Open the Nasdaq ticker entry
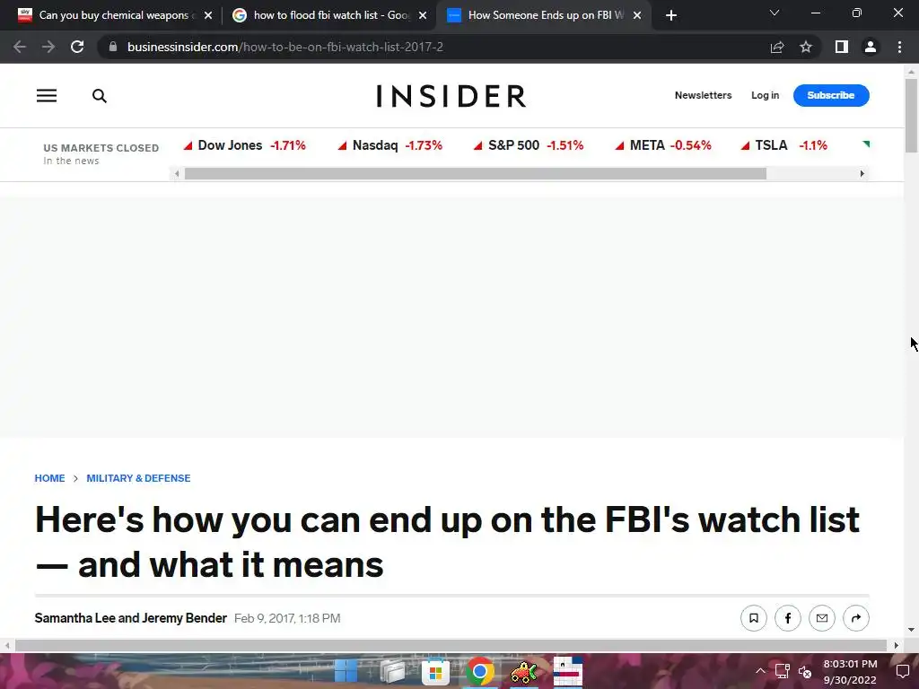Image resolution: width=919 pixels, height=689 pixels. click(389, 145)
